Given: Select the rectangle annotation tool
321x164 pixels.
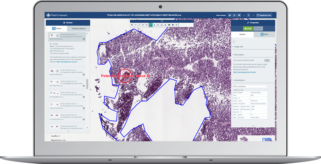Looking at the screenshot, I should [x=169, y=25].
